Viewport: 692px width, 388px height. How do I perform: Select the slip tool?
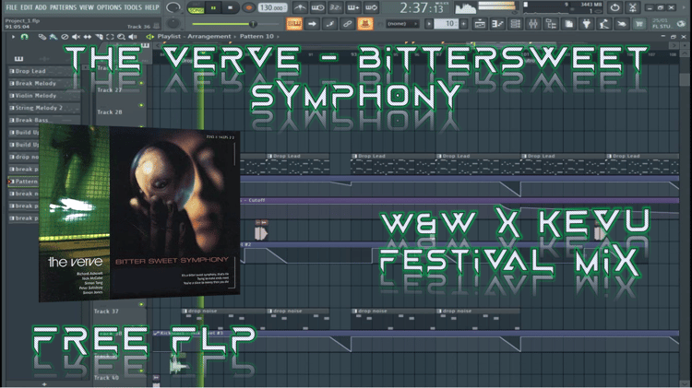point(88,37)
